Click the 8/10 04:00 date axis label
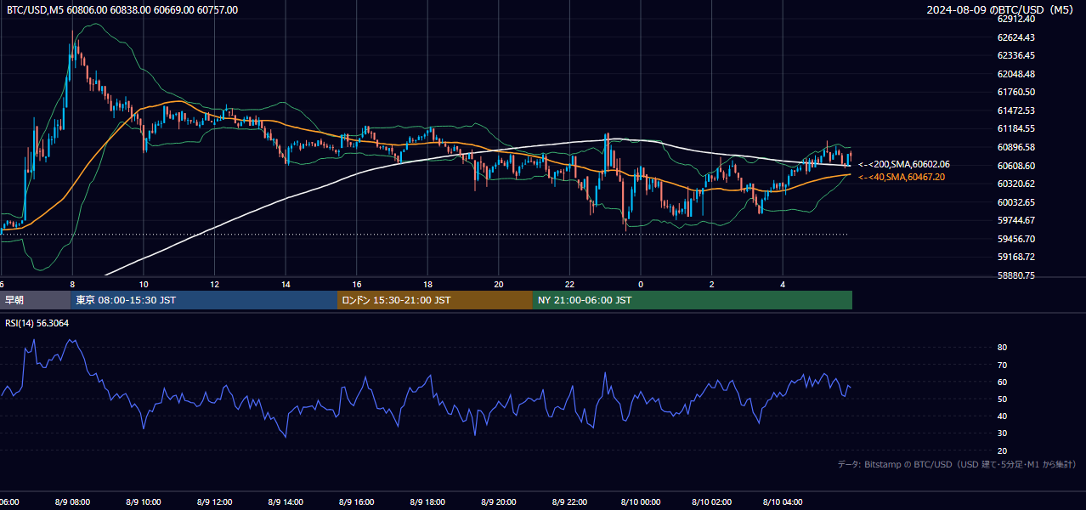 point(783,502)
